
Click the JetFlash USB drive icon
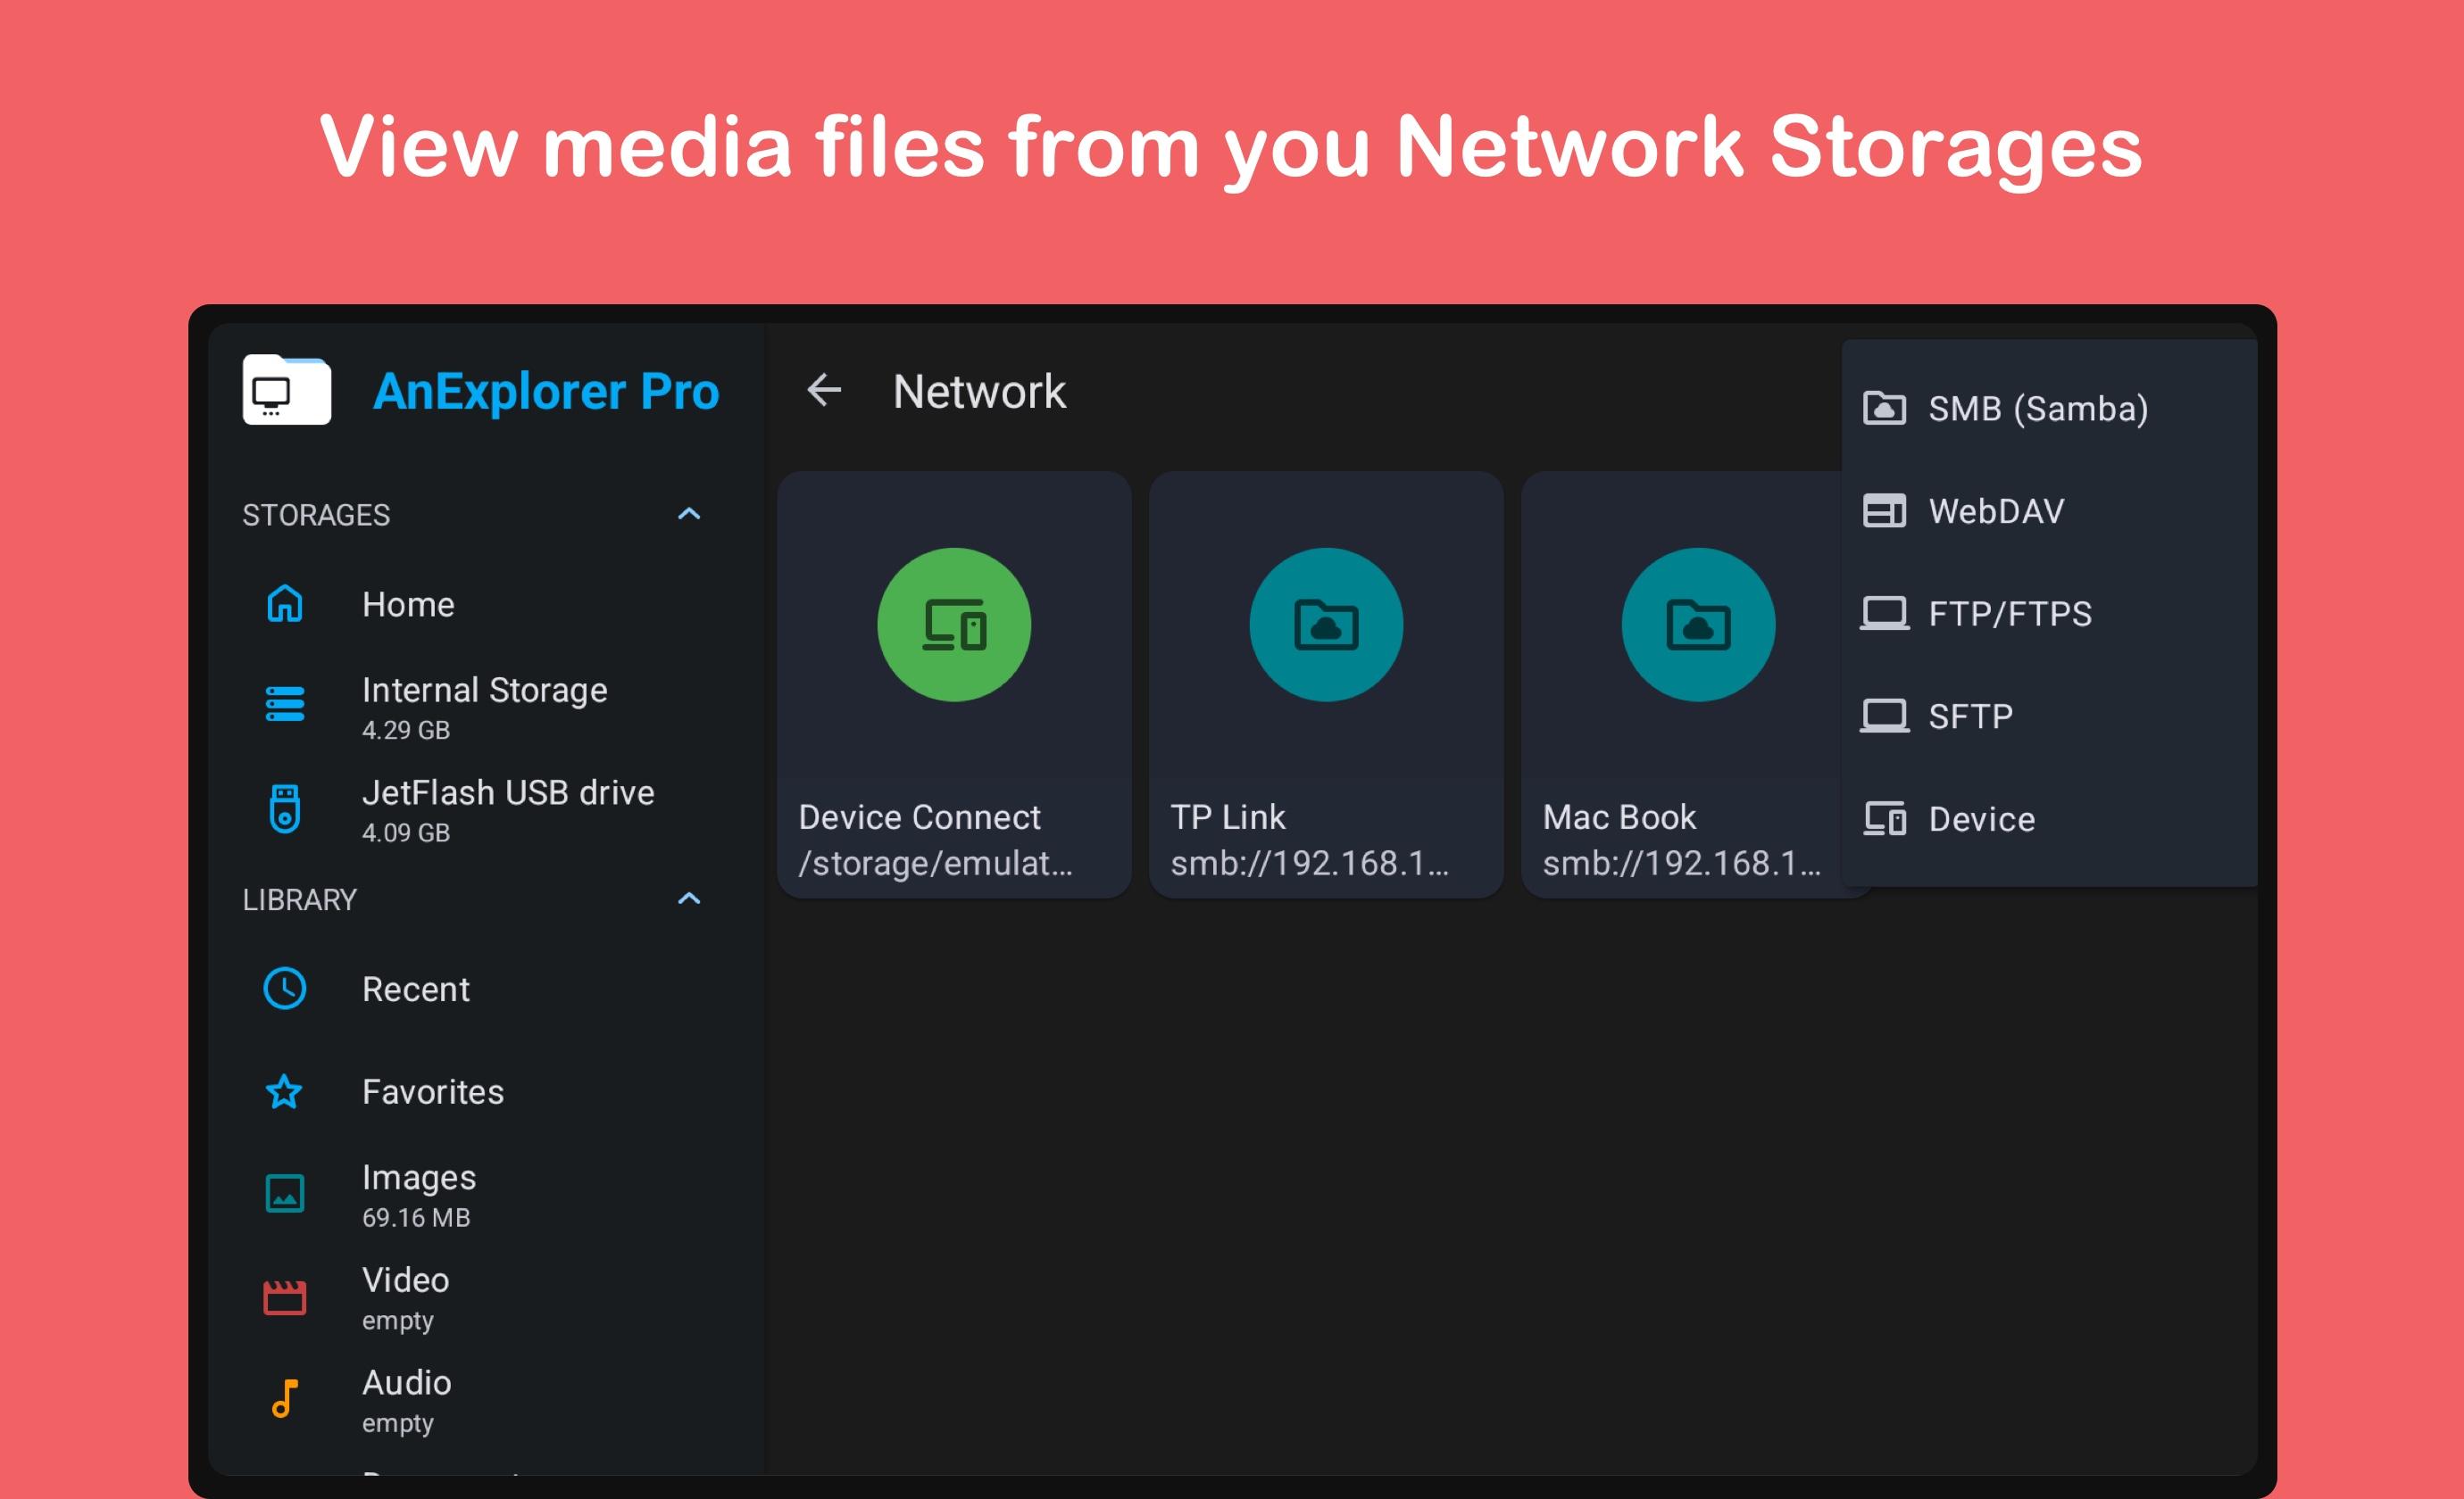pyautogui.click(x=285, y=808)
